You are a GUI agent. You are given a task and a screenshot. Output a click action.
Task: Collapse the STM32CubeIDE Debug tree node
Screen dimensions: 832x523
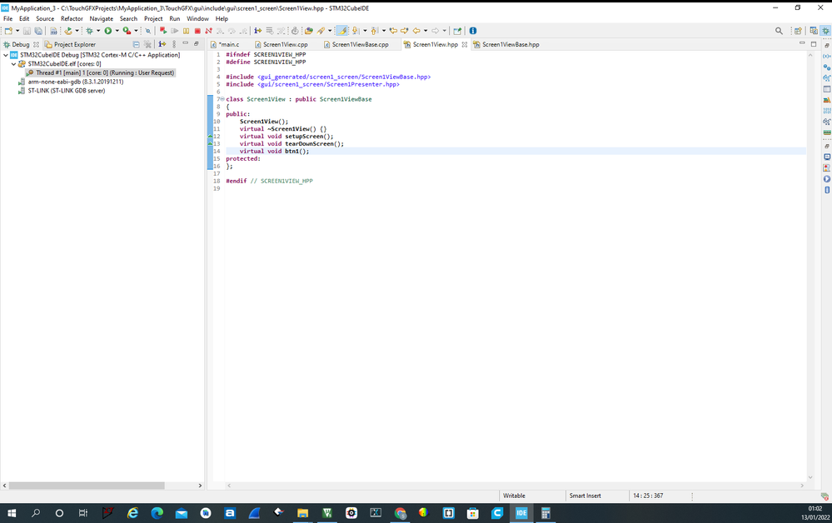pyautogui.click(x=6, y=55)
